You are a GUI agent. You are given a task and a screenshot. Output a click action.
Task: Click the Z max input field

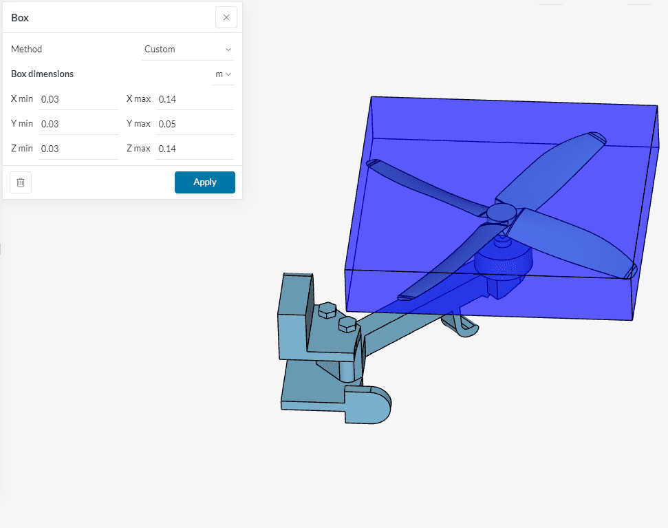tap(195, 149)
